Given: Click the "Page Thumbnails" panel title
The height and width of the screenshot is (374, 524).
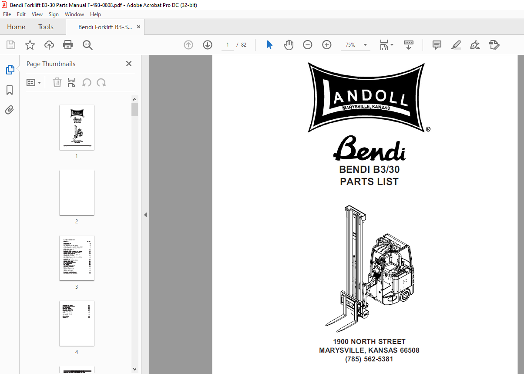Looking at the screenshot, I should tap(51, 64).
